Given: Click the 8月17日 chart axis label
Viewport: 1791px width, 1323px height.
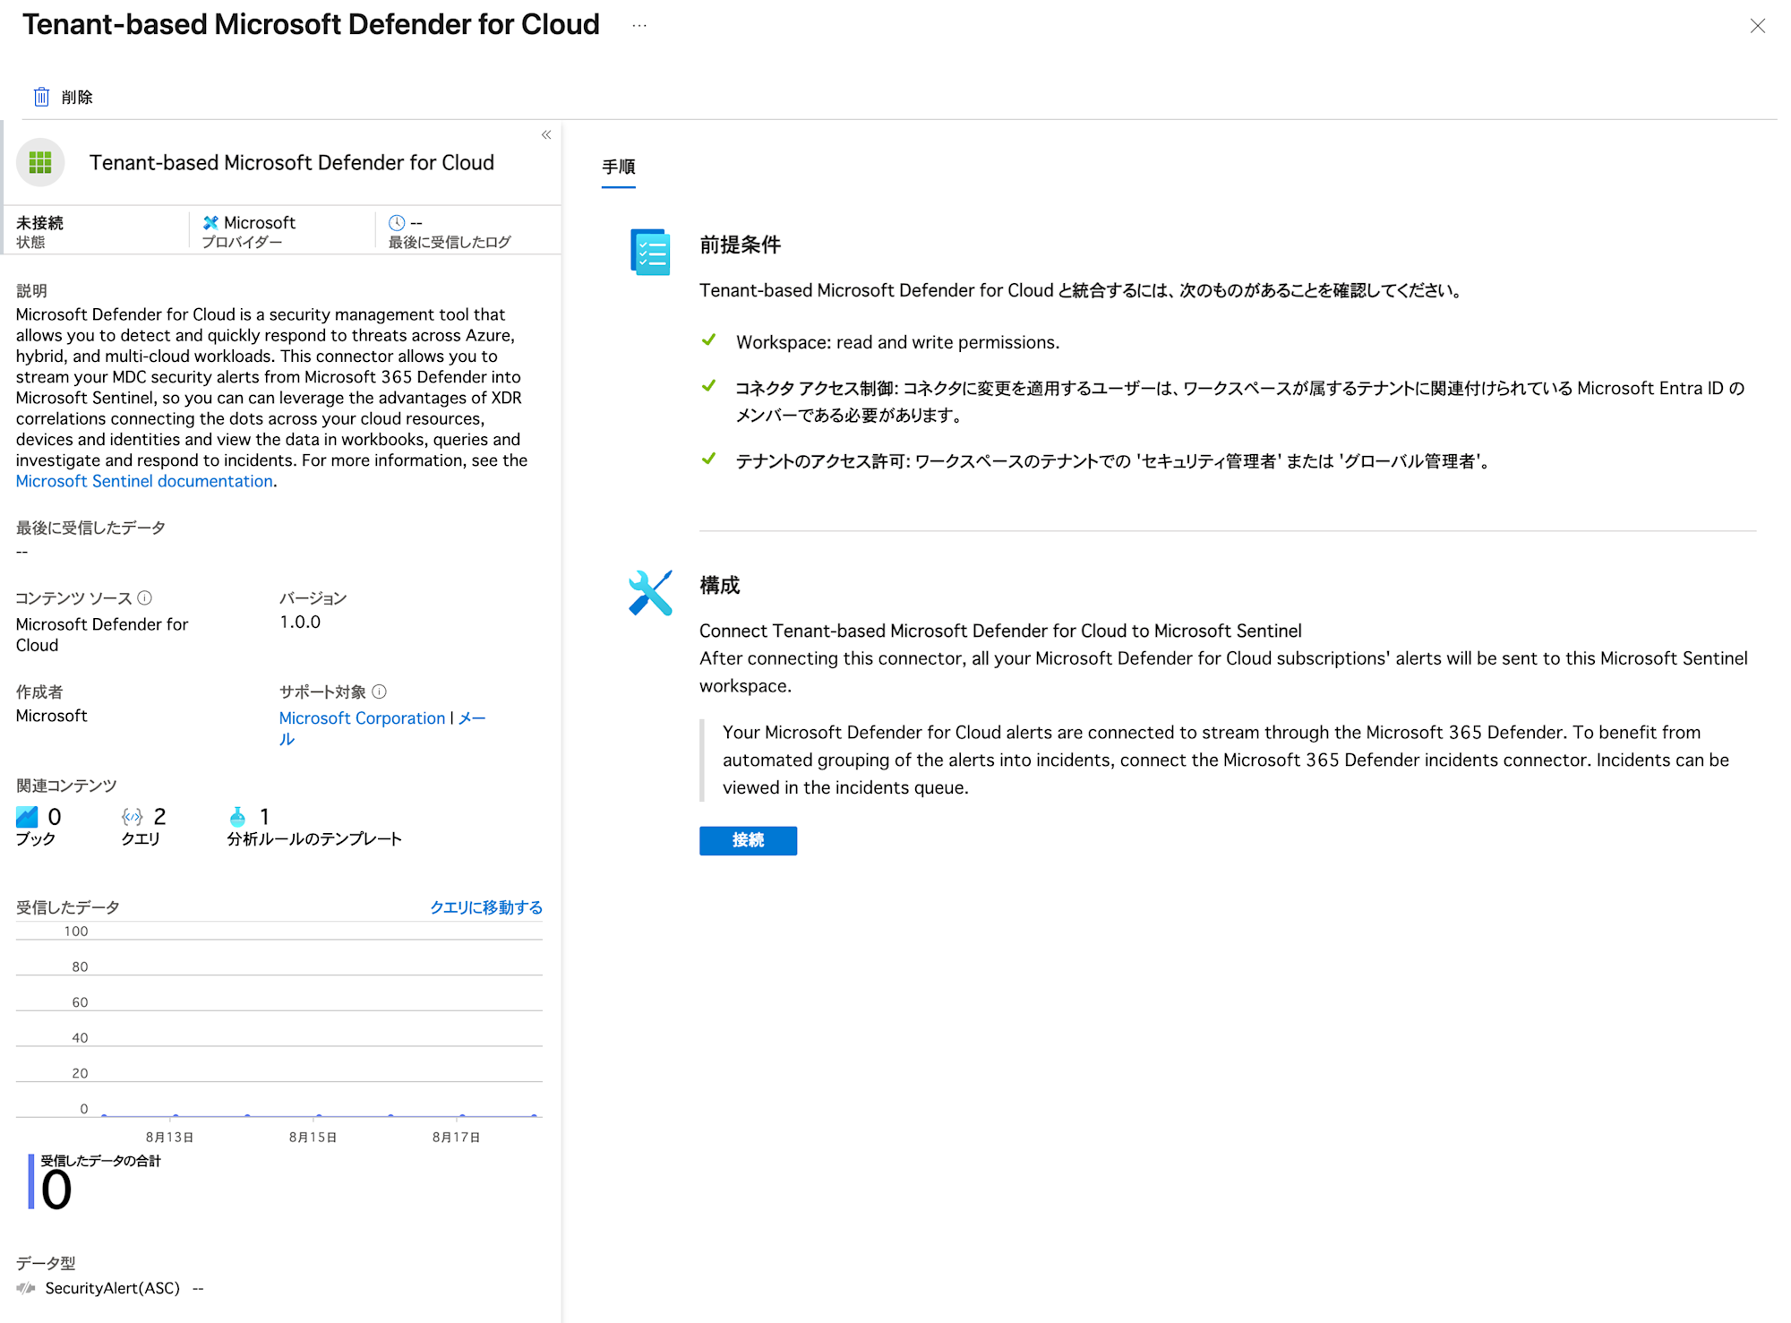Looking at the screenshot, I should pyautogui.click(x=456, y=1138).
